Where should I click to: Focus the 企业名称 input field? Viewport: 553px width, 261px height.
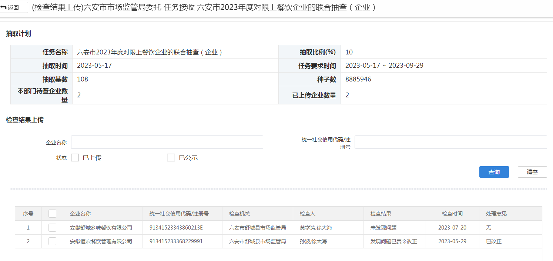click(167, 142)
